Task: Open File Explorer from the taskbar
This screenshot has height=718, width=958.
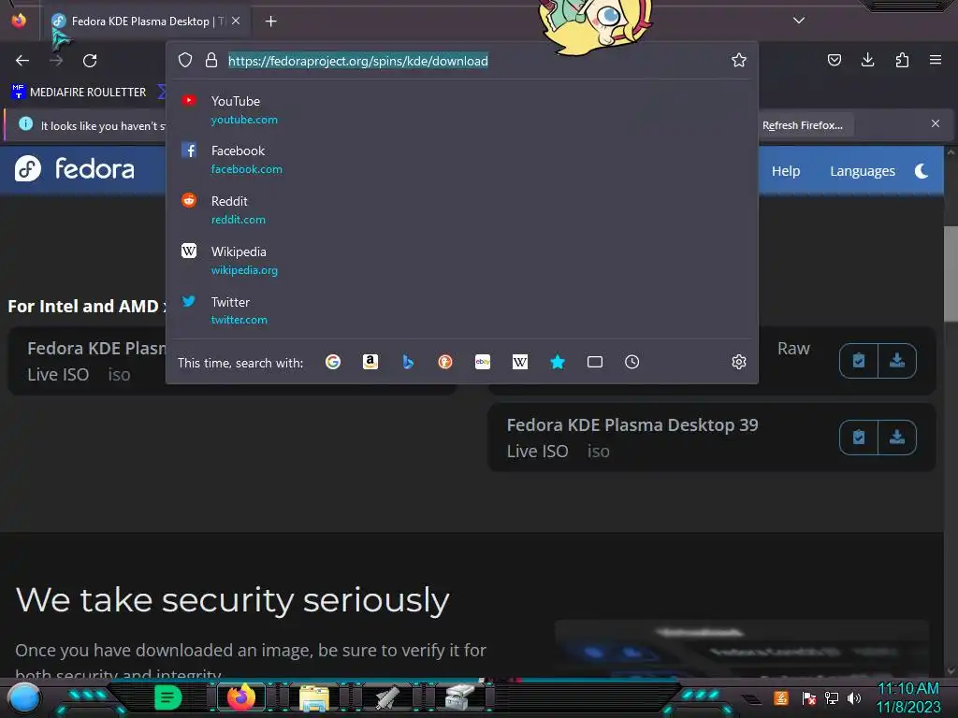Action: [314, 698]
